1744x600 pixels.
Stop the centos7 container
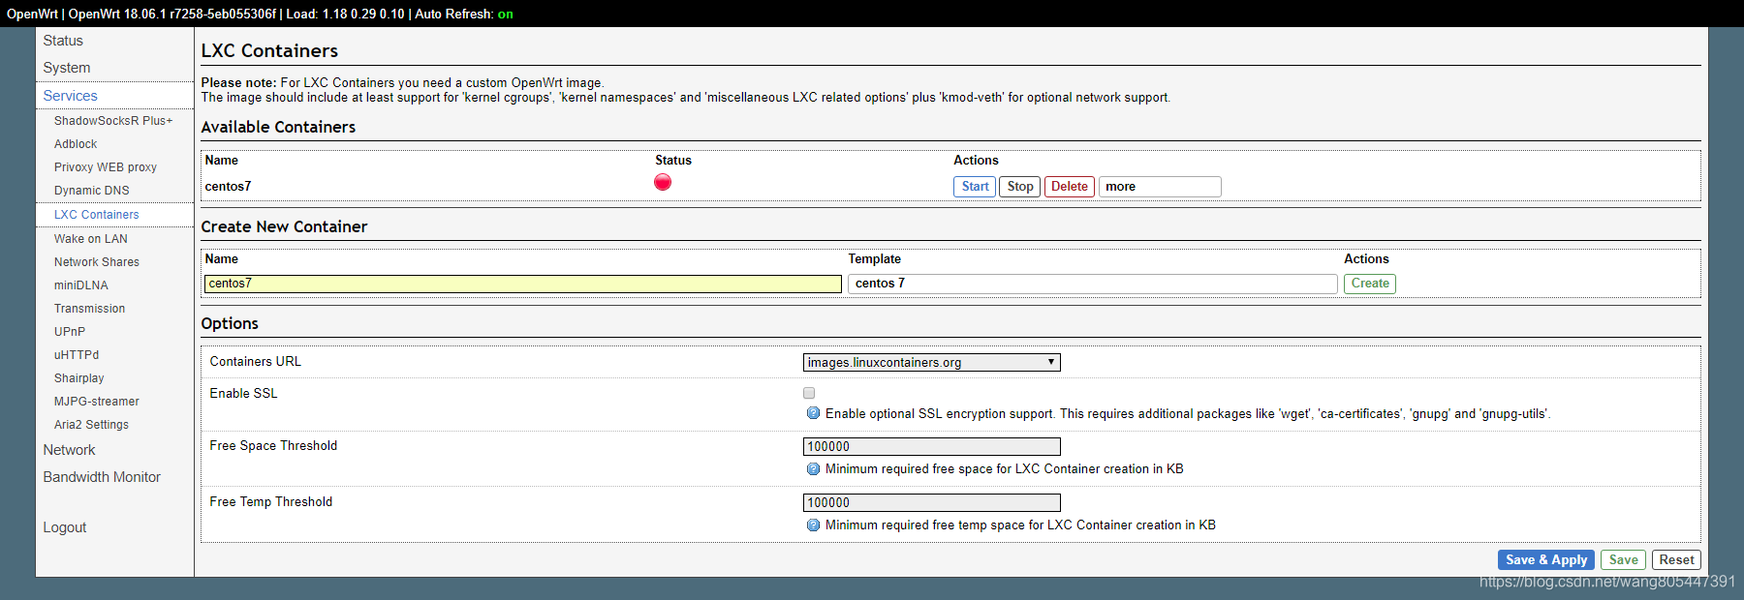tap(1020, 187)
